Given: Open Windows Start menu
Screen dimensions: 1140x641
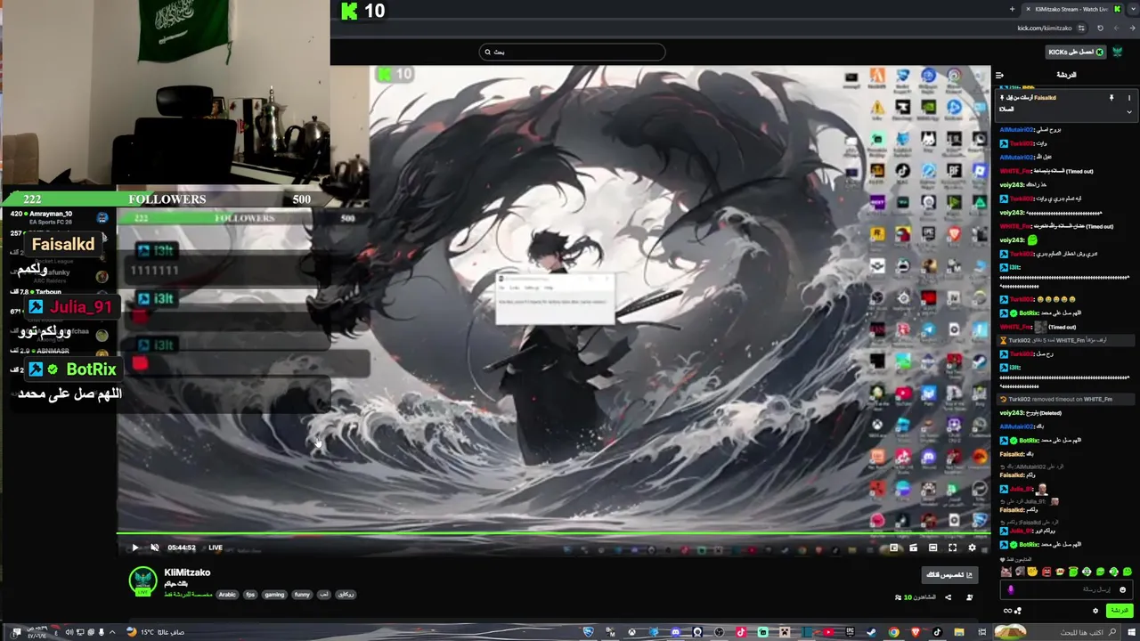Looking at the screenshot, I should (1132, 632).
